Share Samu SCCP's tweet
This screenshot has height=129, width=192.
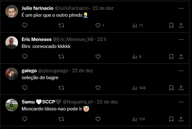tap(181, 119)
